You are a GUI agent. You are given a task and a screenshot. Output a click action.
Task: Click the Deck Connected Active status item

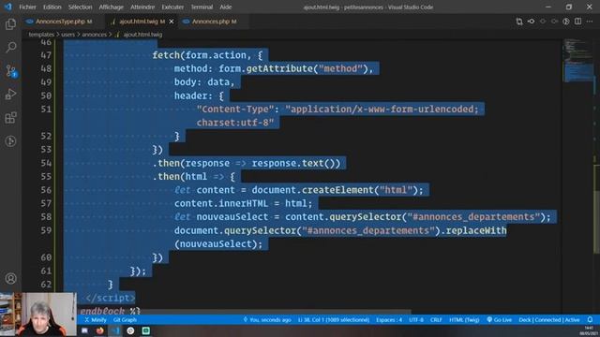click(549, 320)
